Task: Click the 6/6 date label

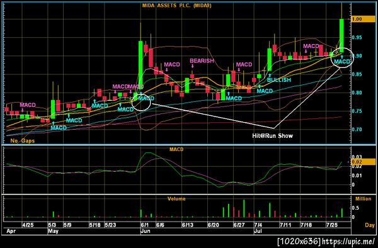Action: 160,225
